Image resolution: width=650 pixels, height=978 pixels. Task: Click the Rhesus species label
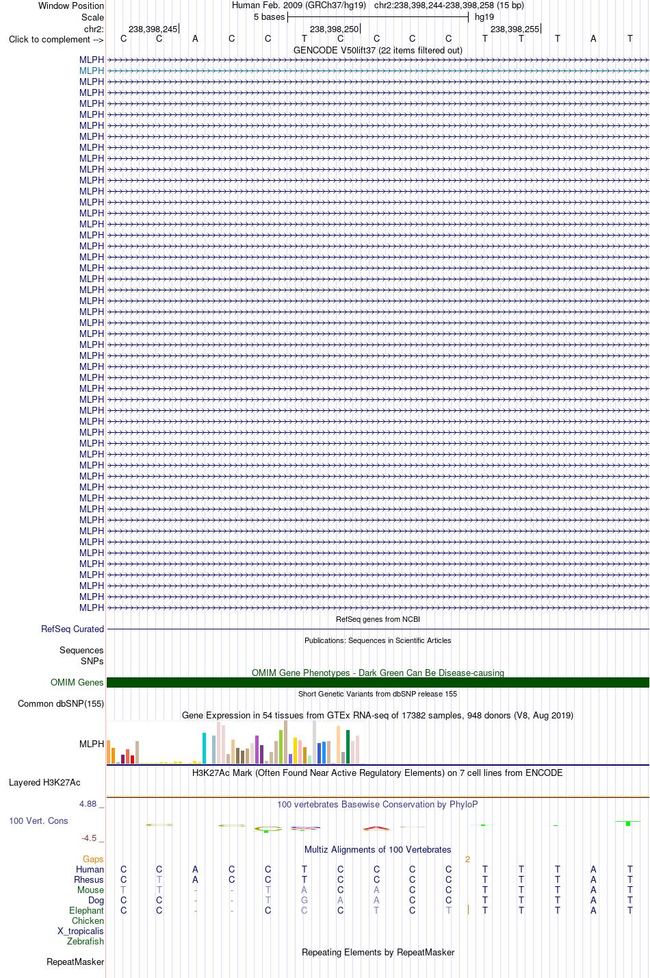pos(89,879)
